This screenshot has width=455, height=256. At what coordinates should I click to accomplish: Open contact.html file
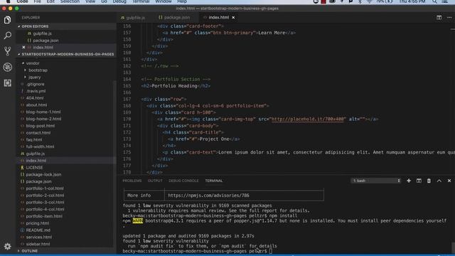click(38, 133)
